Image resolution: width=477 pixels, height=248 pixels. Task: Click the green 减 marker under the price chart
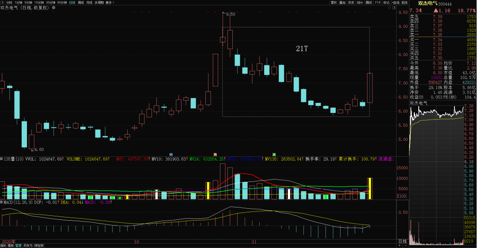pyautogui.click(x=274, y=155)
